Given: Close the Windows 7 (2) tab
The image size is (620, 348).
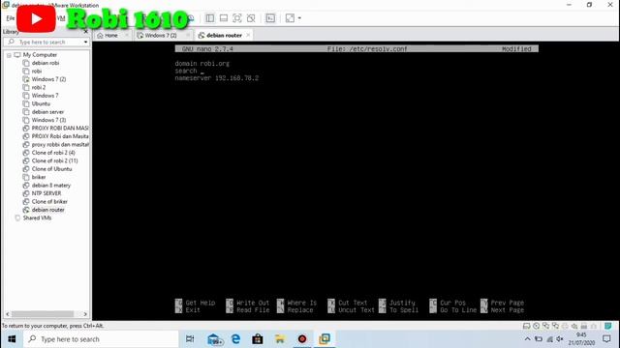Looking at the screenshot, I should pos(188,35).
